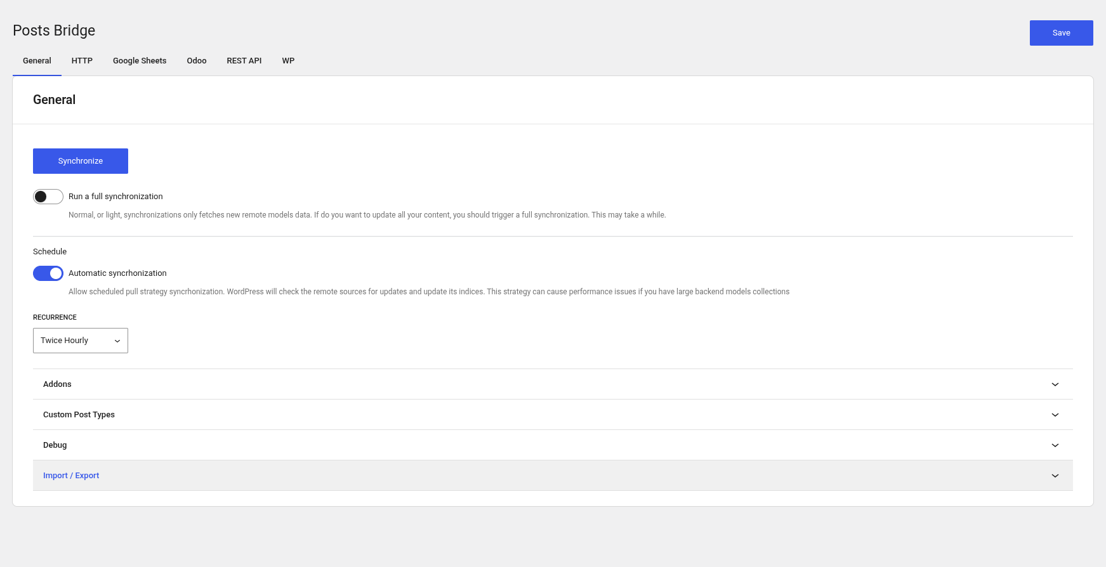Switch to the HTTP tab
The height and width of the screenshot is (567, 1106).
click(x=82, y=61)
